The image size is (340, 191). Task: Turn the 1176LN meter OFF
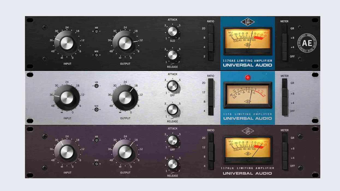285,165
